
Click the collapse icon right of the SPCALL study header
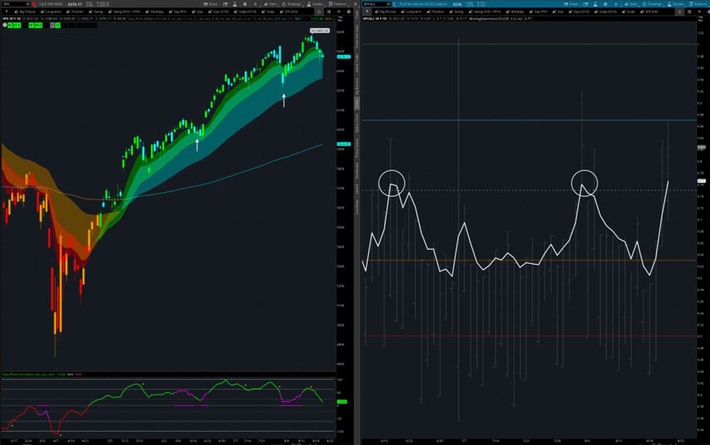(701, 19)
